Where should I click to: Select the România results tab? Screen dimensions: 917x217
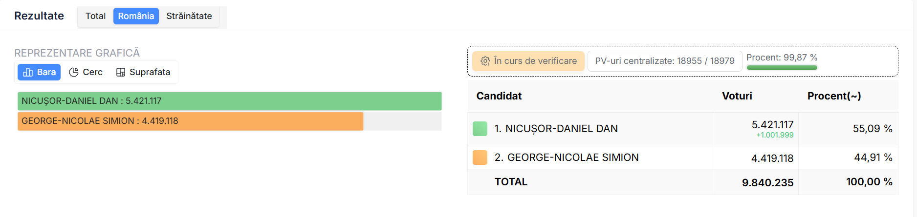click(x=136, y=16)
